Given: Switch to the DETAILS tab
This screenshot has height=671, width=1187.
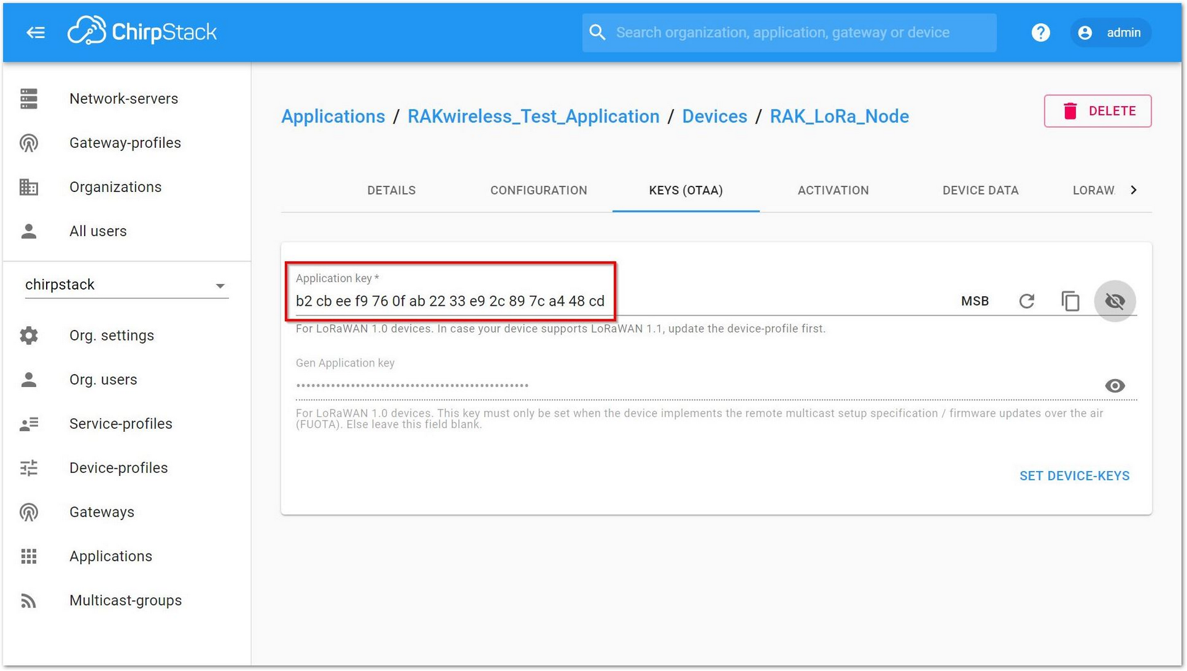Looking at the screenshot, I should (x=391, y=191).
